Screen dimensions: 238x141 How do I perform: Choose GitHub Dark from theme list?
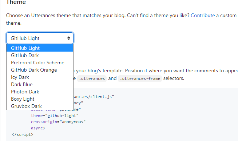pyautogui.click(x=40, y=55)
